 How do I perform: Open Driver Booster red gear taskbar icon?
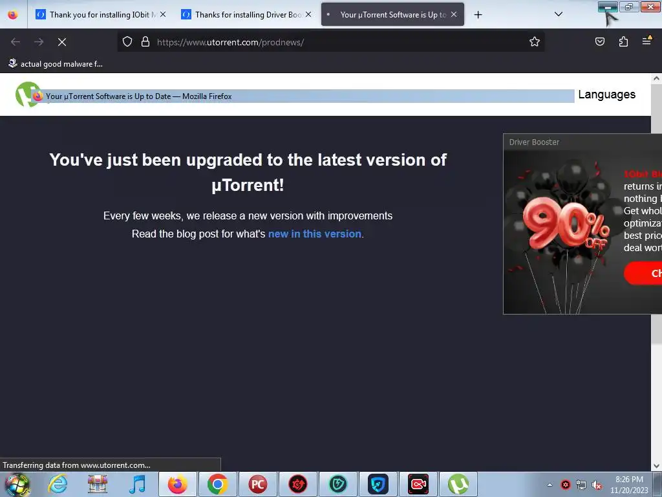297,484
